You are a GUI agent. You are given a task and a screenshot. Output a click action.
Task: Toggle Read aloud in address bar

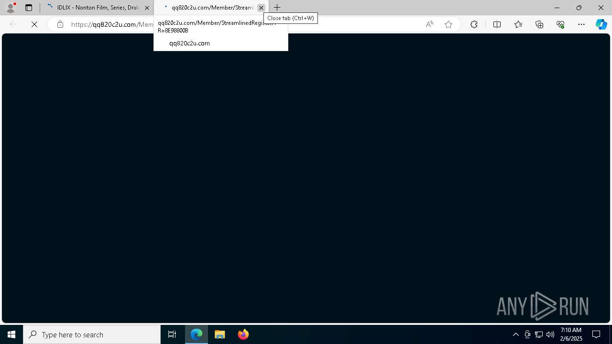(429, 24)
